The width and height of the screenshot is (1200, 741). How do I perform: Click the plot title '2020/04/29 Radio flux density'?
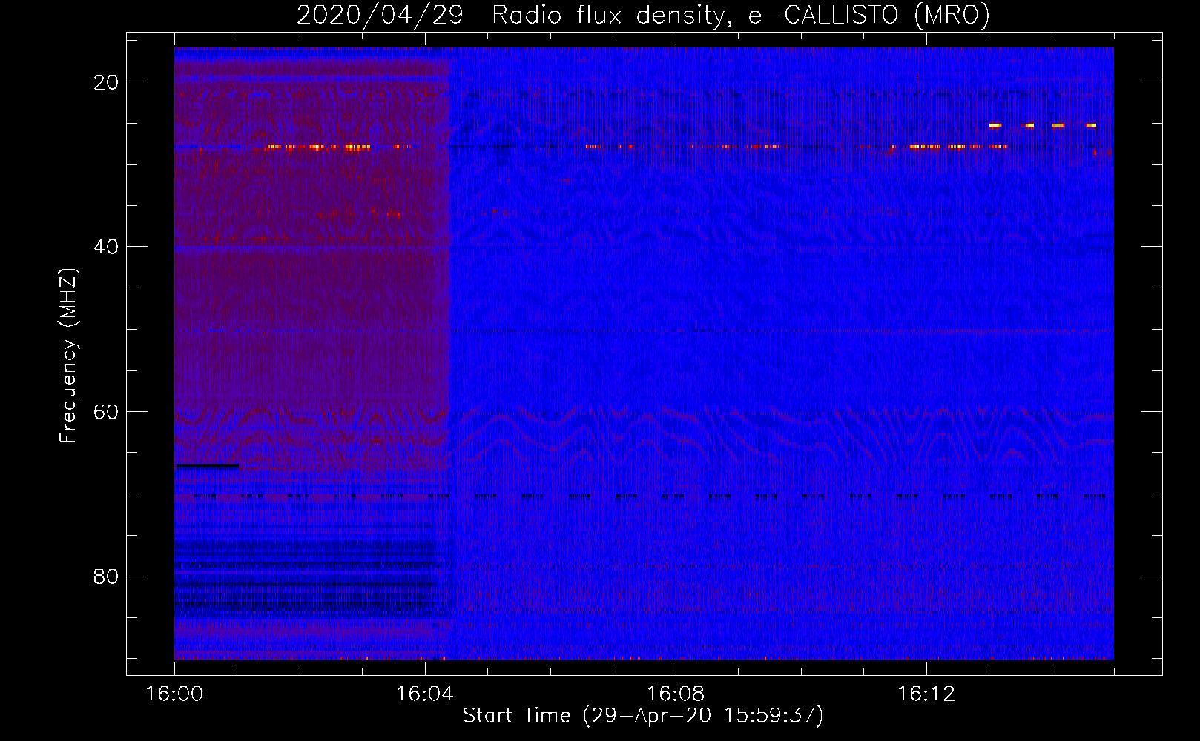click(x=643, y=16)
